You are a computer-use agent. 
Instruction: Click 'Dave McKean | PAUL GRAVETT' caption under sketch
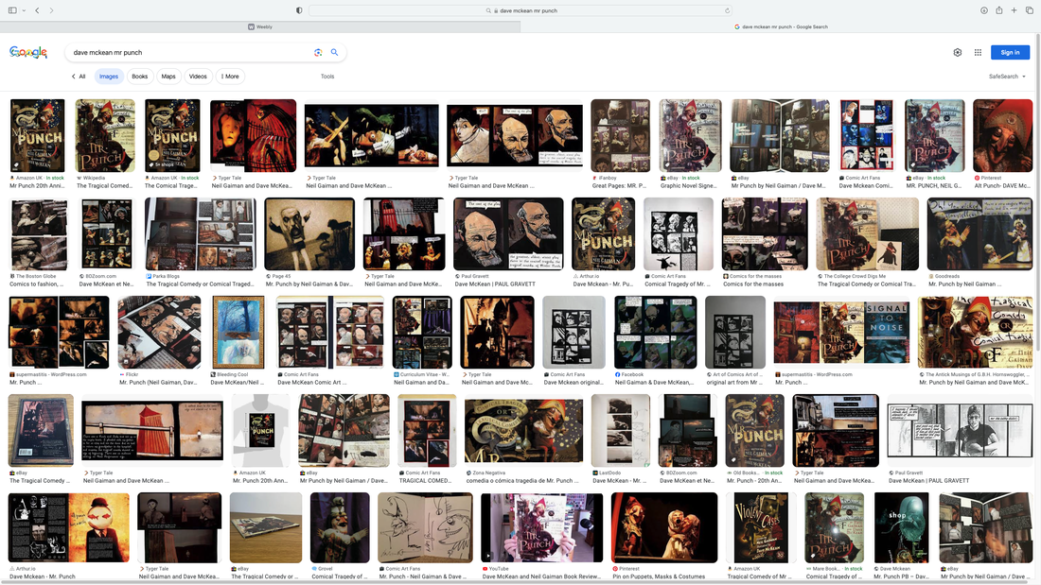pyautogui.click(x=928, y=481)
